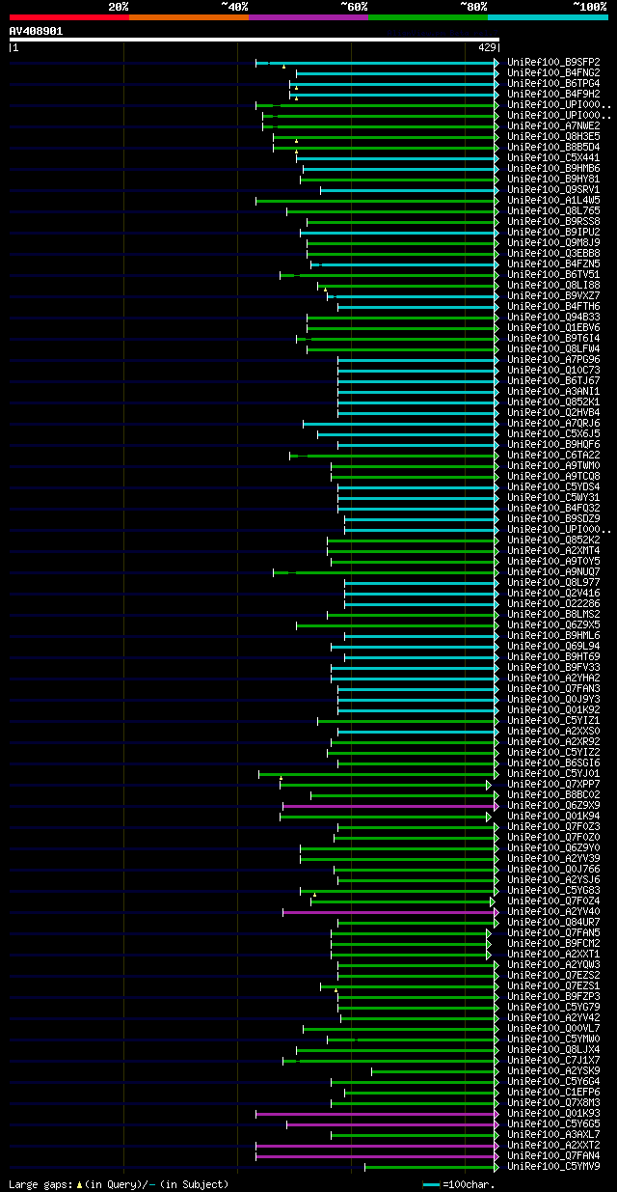Select the UniRef100_Q8L765 label
The width and height of the screenshot is (617, 1192).
click(553, 210)
